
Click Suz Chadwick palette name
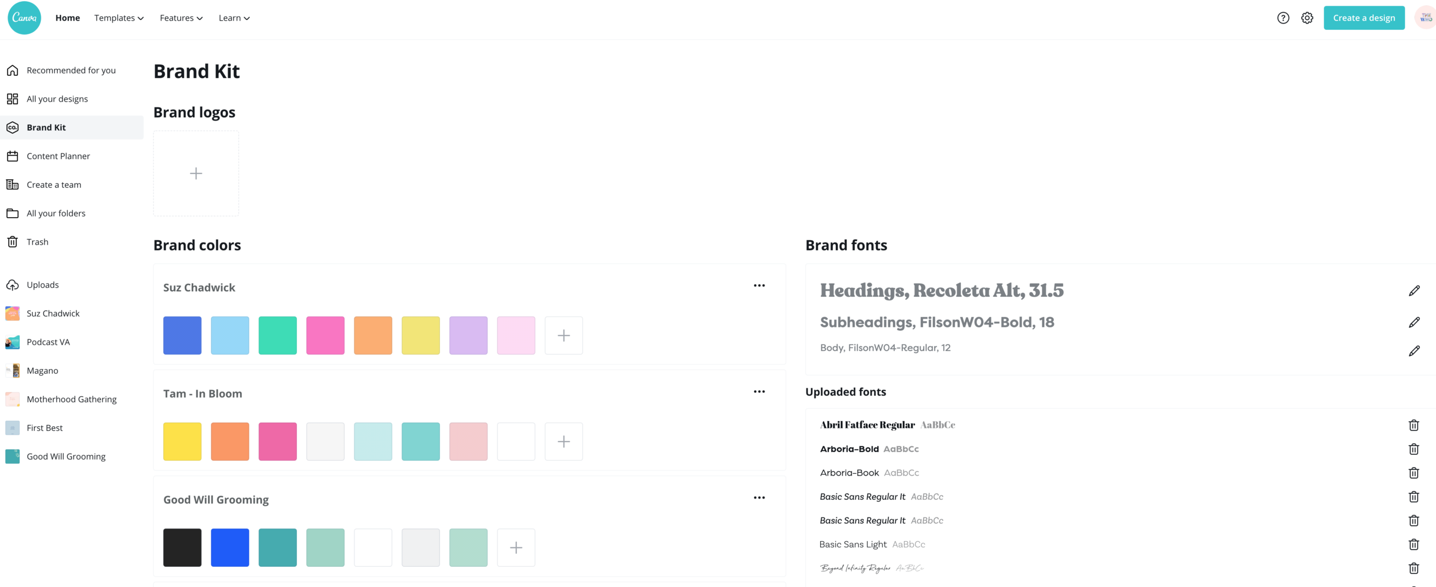[x=199, y=288]
